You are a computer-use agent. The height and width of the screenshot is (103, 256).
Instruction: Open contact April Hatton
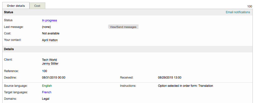50,40
